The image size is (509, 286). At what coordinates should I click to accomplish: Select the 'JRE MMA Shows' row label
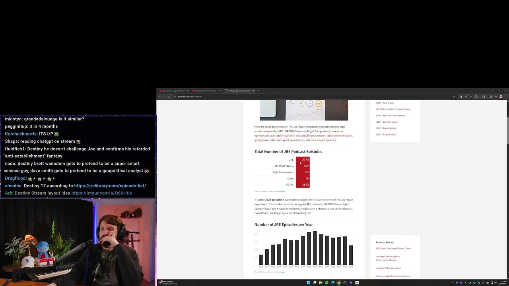point(284,166)
